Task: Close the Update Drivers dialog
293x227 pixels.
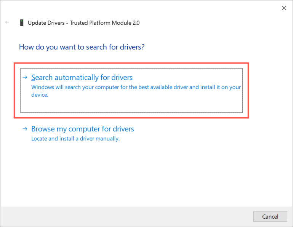Action: tap(284, 8)
